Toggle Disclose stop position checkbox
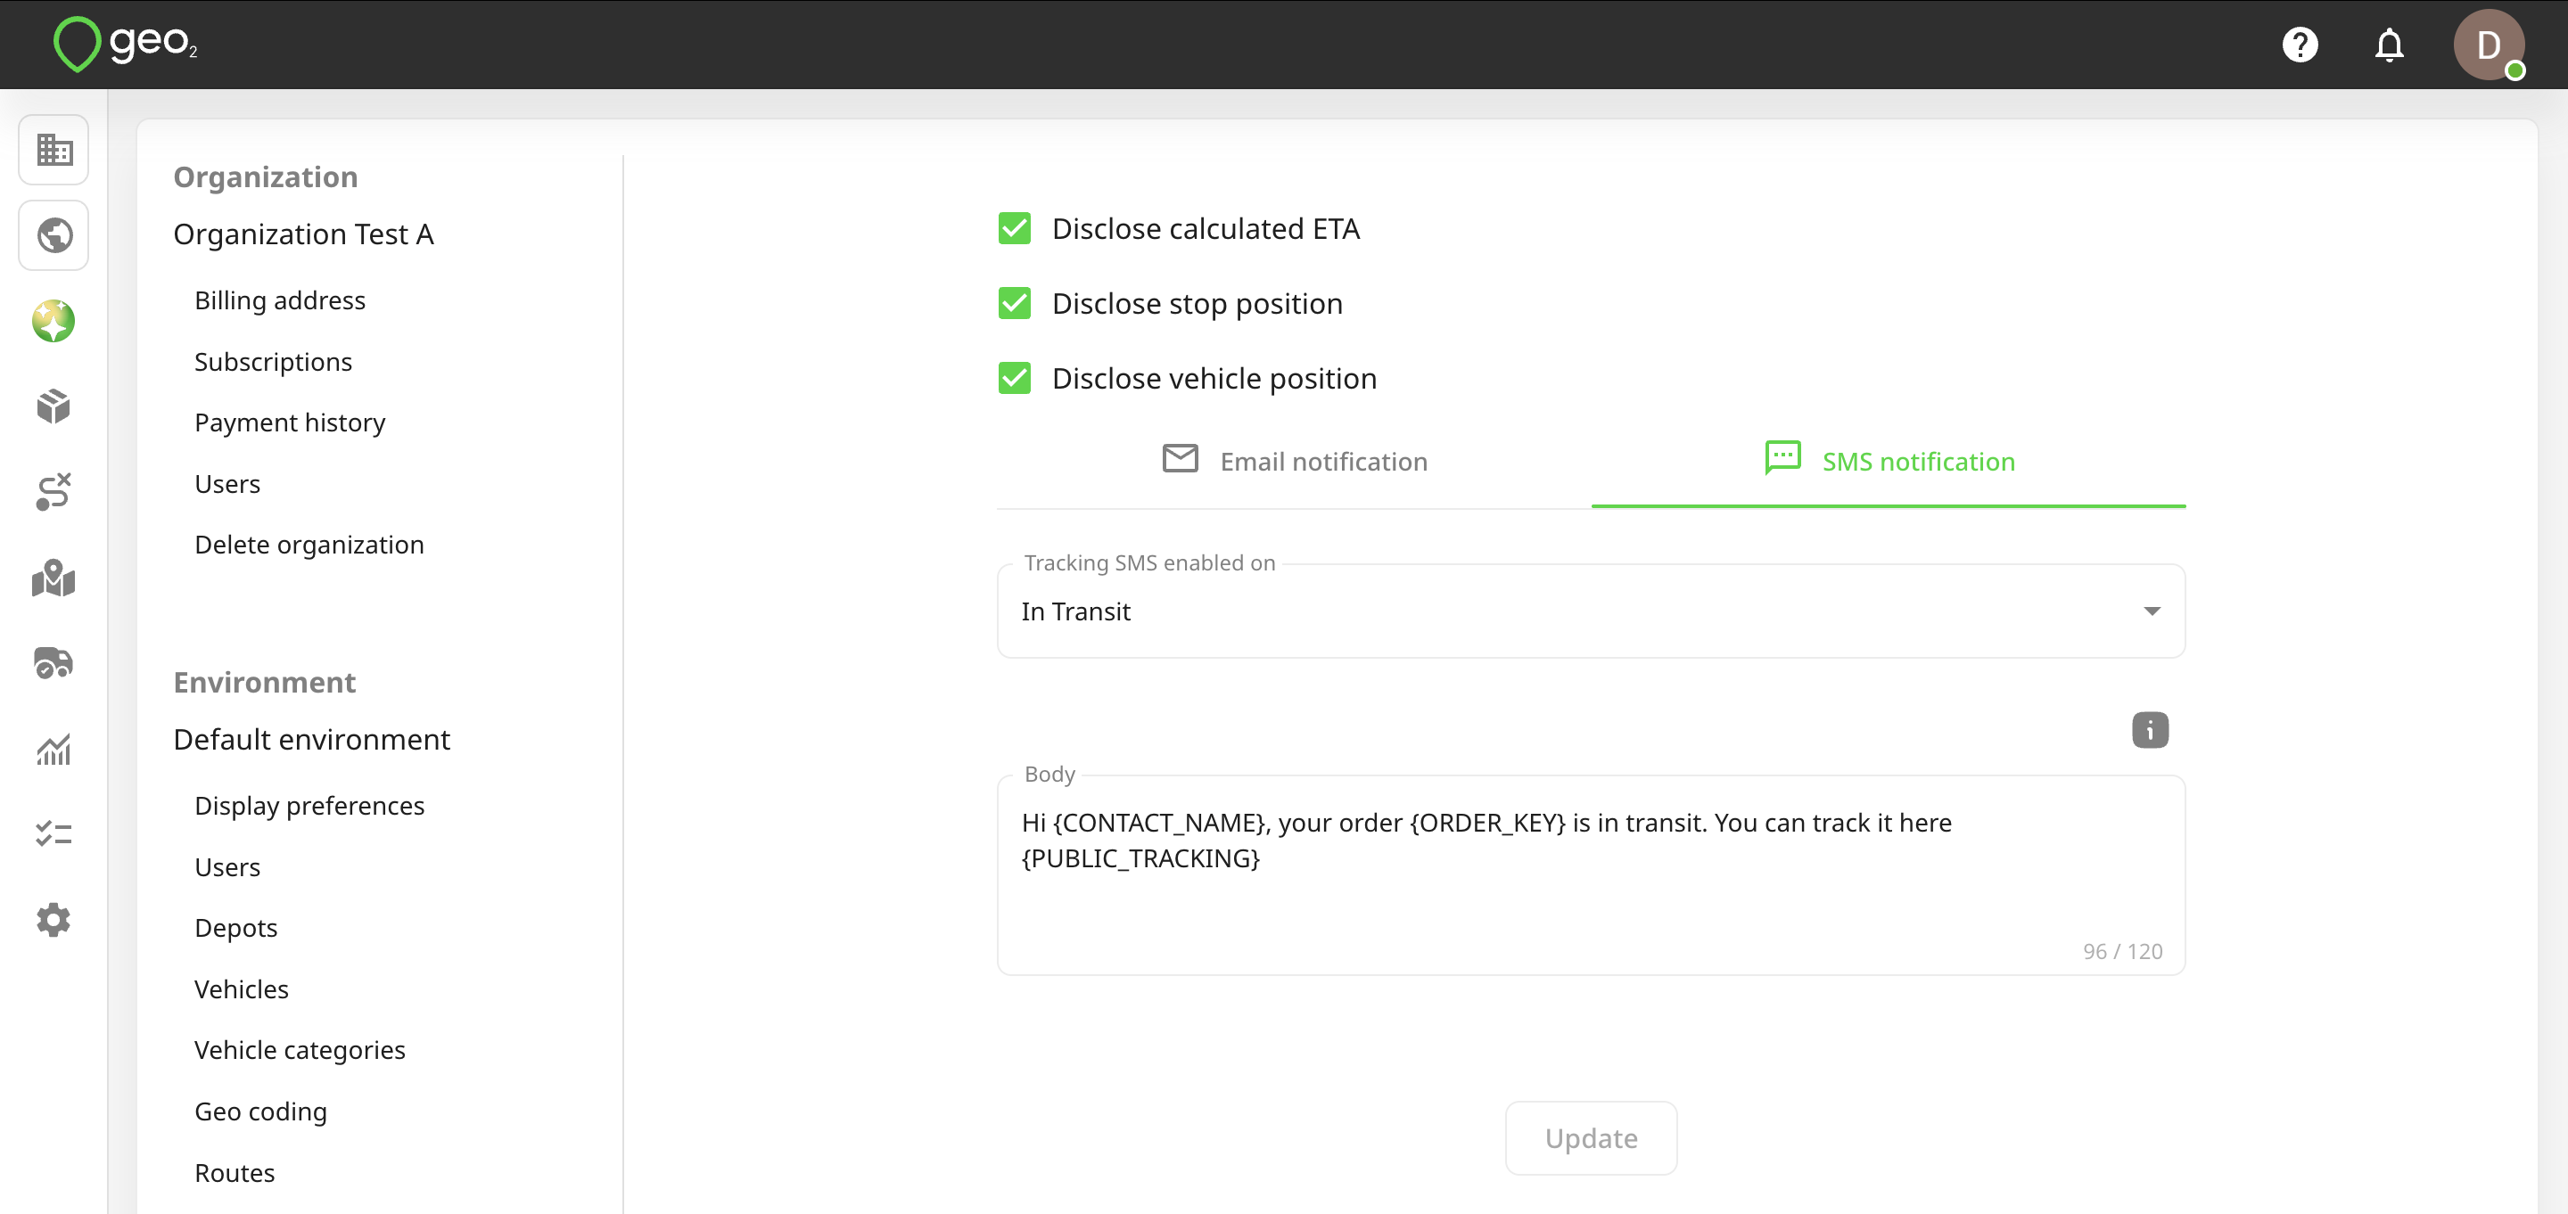Screen dimensions: 2568x1214 click(1014, 303)
